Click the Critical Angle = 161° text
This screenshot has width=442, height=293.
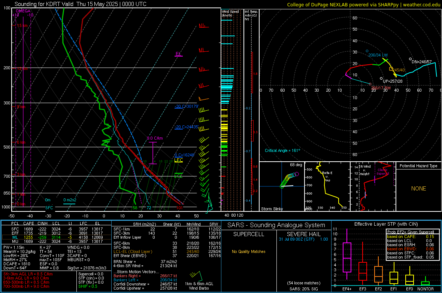click(x=282, y=150)
